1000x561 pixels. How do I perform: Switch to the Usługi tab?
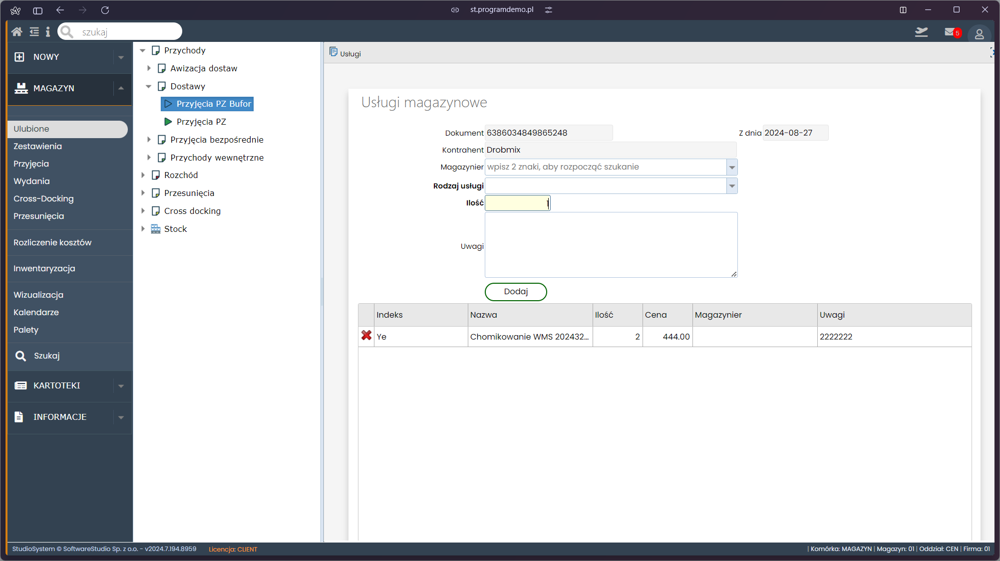pos(345,53)
